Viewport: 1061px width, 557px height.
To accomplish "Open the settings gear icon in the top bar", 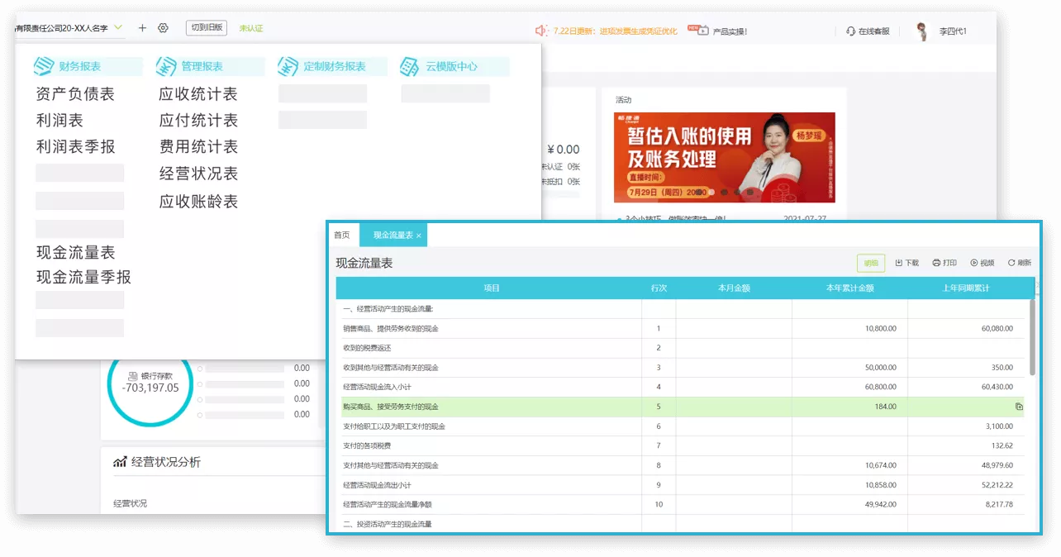I will [163, 27].
